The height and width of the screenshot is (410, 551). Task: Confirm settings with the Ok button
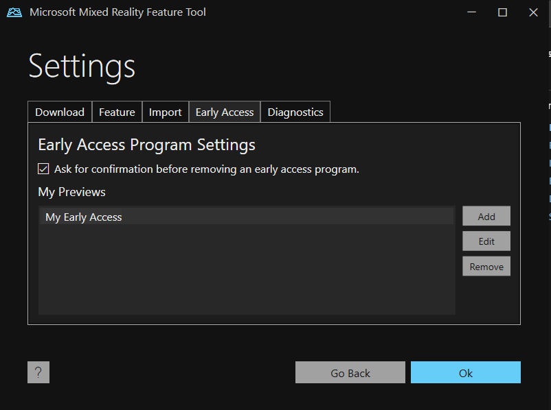(x=465, y=372)
